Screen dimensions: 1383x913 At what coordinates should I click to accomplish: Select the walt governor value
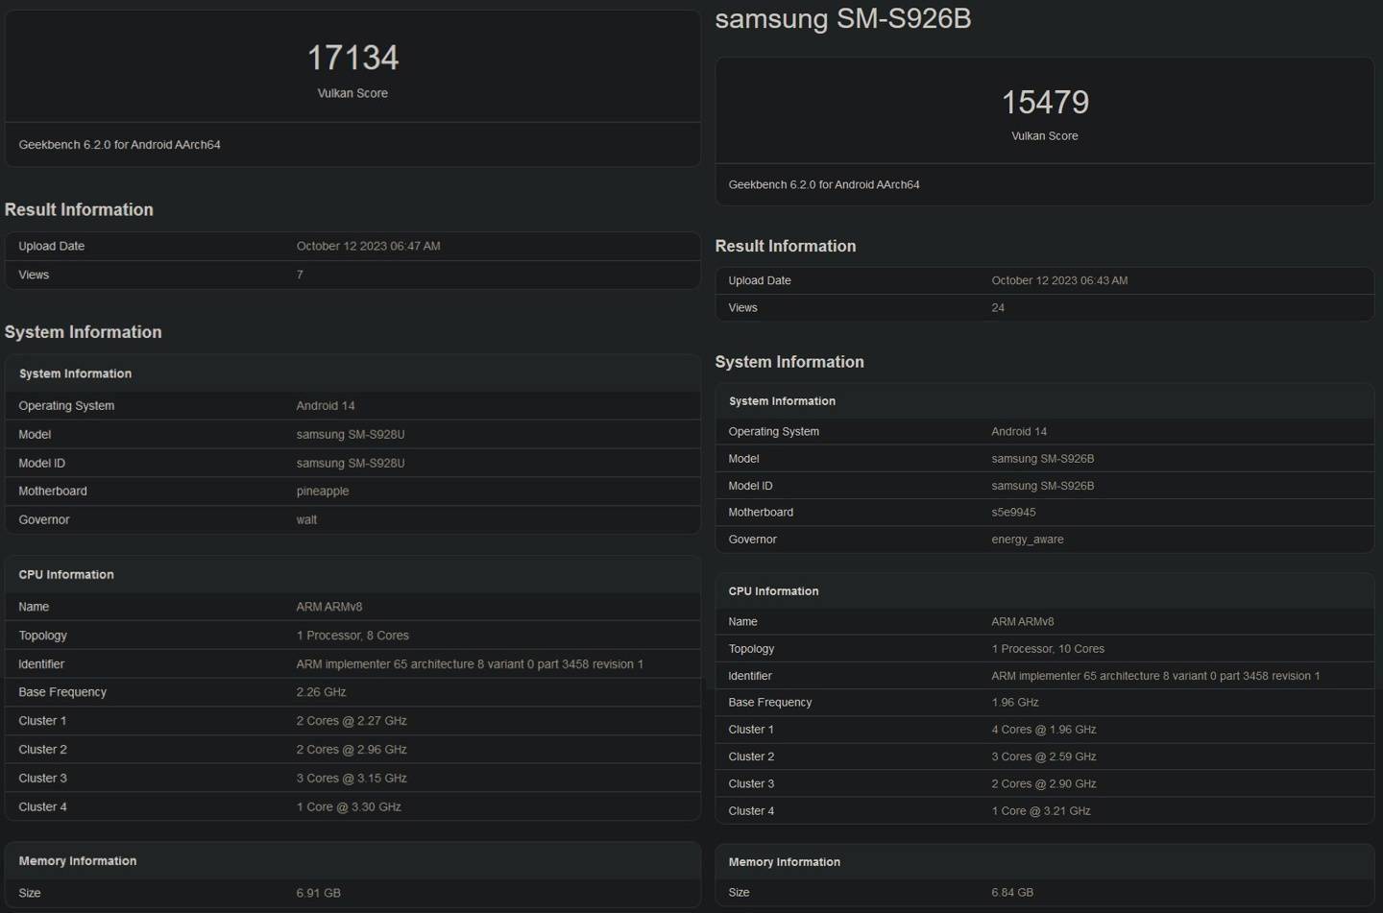306,520
